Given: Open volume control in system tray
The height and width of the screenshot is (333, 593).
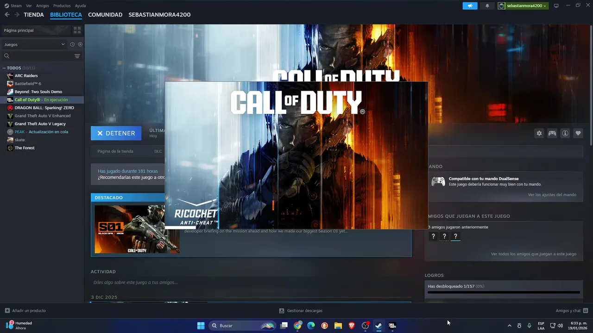Looking at the screenshot, I should click(x=560, y=326).
